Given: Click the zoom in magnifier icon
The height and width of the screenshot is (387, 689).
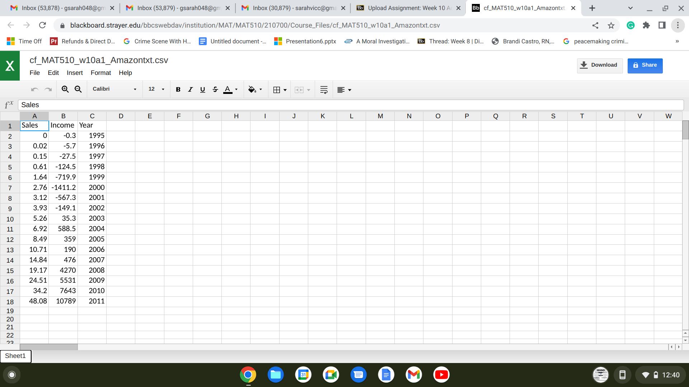Looking at the screenshot, I should [65, 89].
